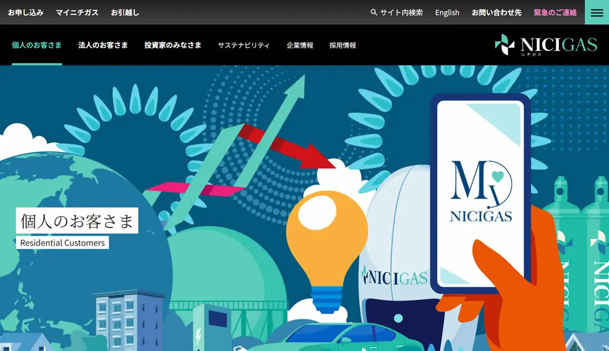Click the お申し込み link
Screen dimensions: 609x351
tap(25, 12)
